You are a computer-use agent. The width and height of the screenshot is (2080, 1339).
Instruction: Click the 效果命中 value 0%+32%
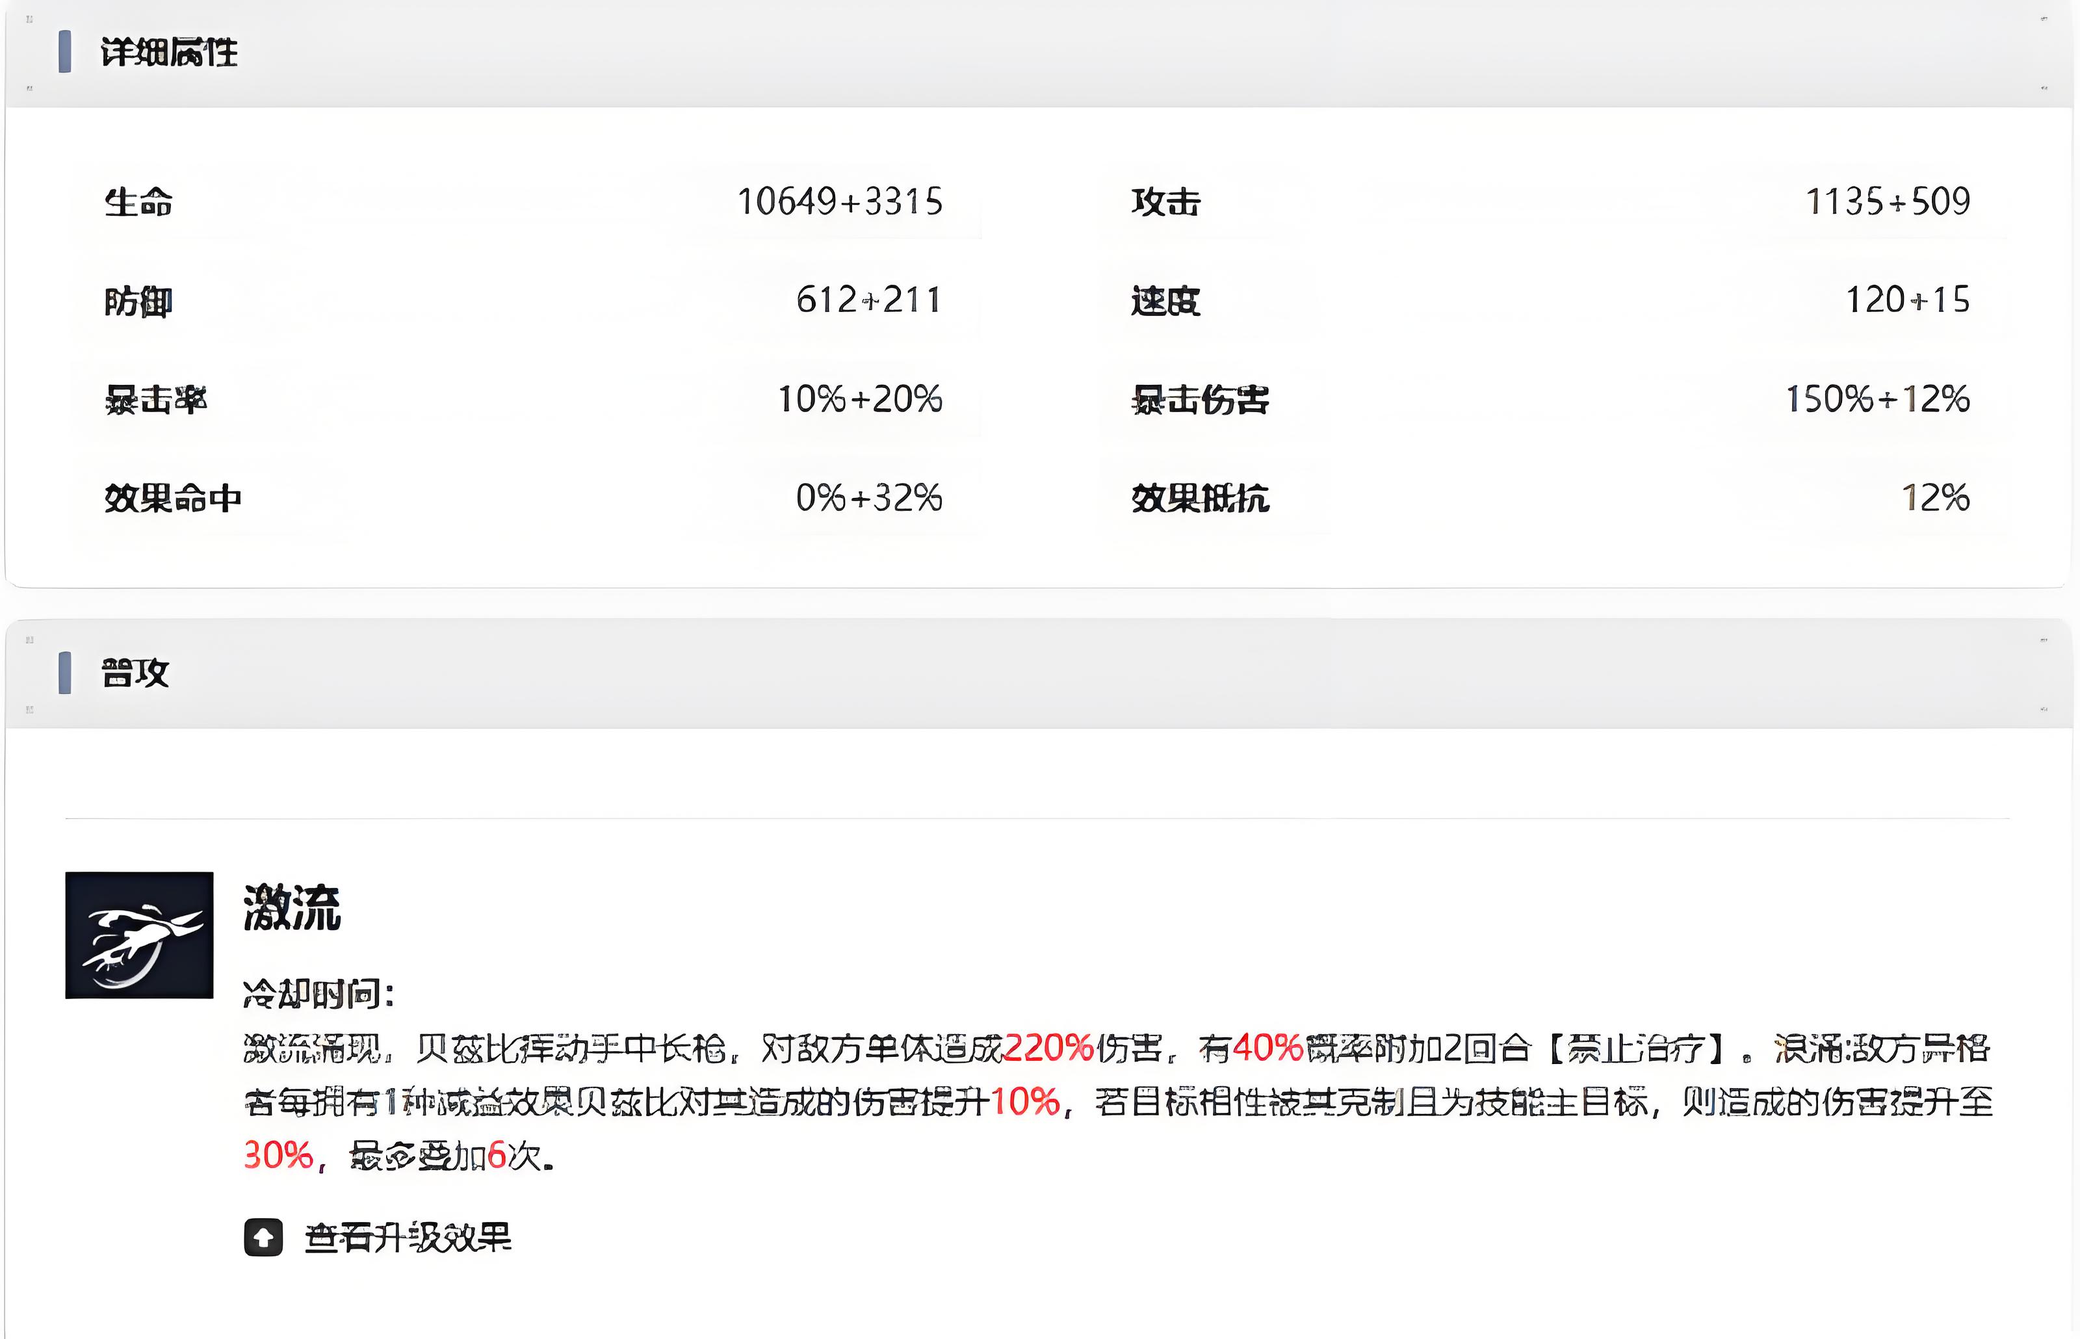click(868, 498)
